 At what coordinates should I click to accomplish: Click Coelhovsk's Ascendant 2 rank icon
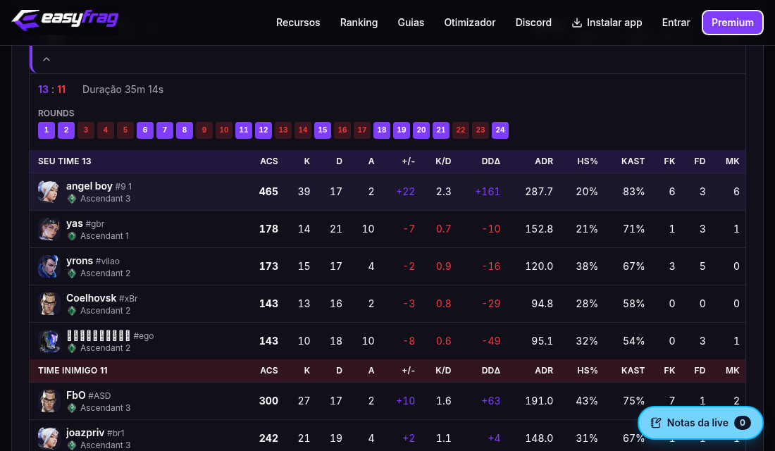[72, 311]
